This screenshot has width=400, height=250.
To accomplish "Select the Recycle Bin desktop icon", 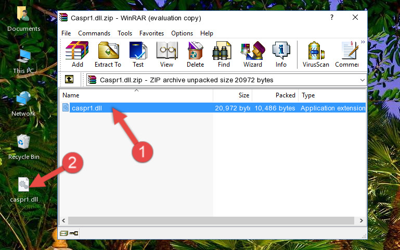I will coord(24,147).
